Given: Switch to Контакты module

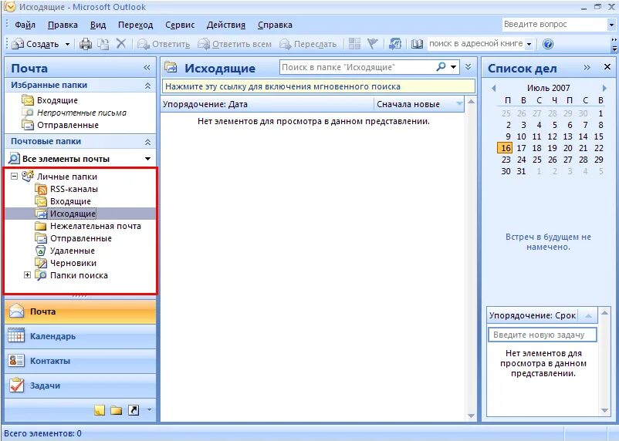Looking at the screenshot, I should 80,361.
